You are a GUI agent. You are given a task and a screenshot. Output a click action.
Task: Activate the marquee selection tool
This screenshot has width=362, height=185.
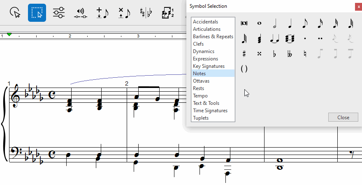37,13
